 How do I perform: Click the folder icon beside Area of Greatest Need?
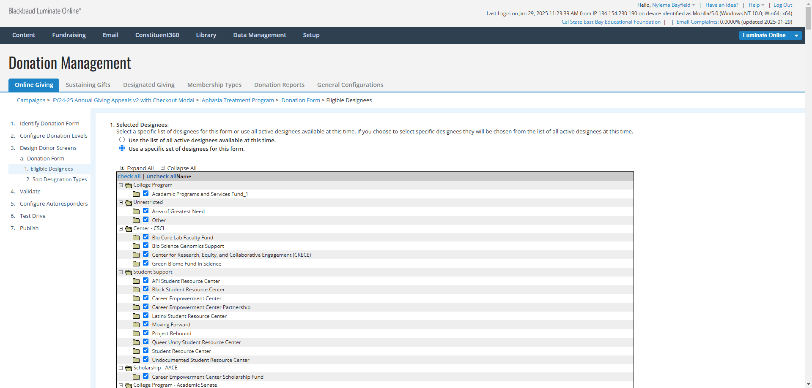point(136,211)
